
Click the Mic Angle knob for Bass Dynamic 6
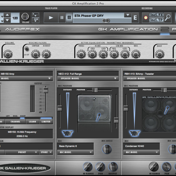coord(107,149)
